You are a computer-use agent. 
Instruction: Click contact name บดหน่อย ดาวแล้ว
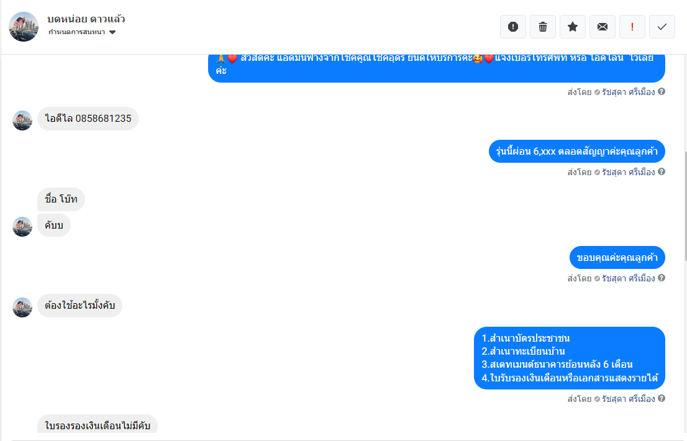[x=86, y=19]
